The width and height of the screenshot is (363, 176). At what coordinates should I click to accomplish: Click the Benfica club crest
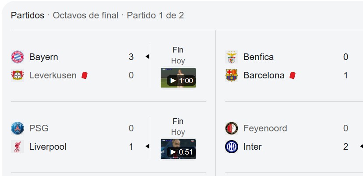coord(232,57)
